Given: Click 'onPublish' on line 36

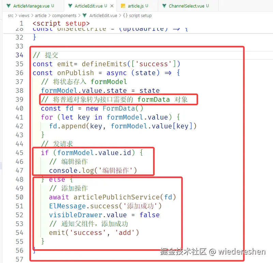Looking at the screenshot, I should point(75,73).
